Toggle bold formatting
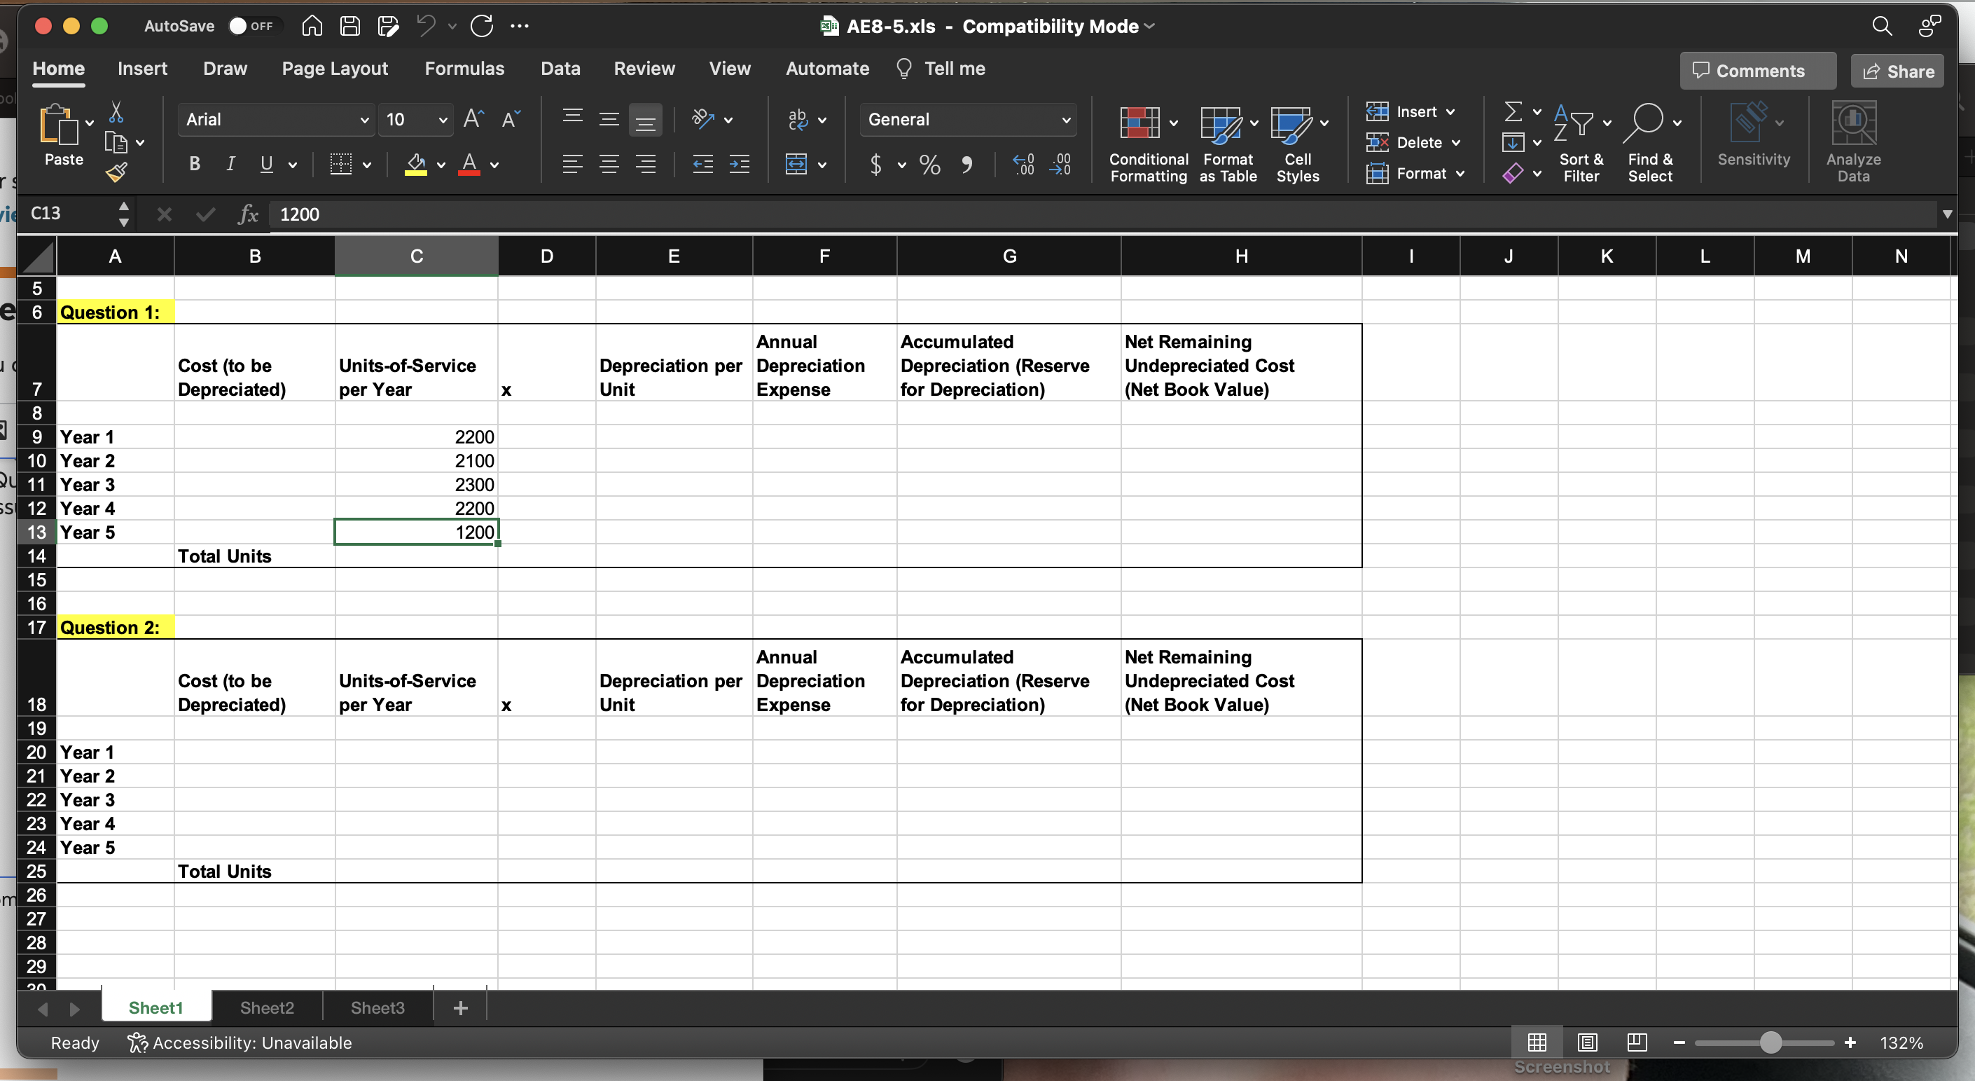 [x=194, y=164]
